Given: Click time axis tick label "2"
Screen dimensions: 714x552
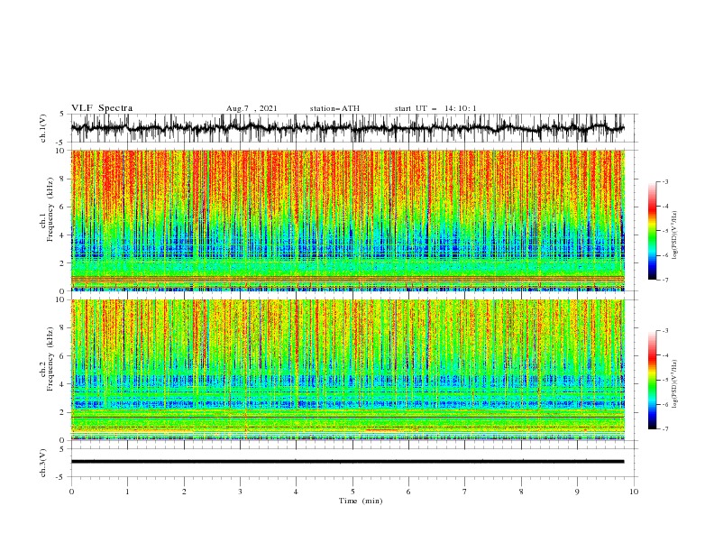Looking at the screenshot, I should (184, 492).
